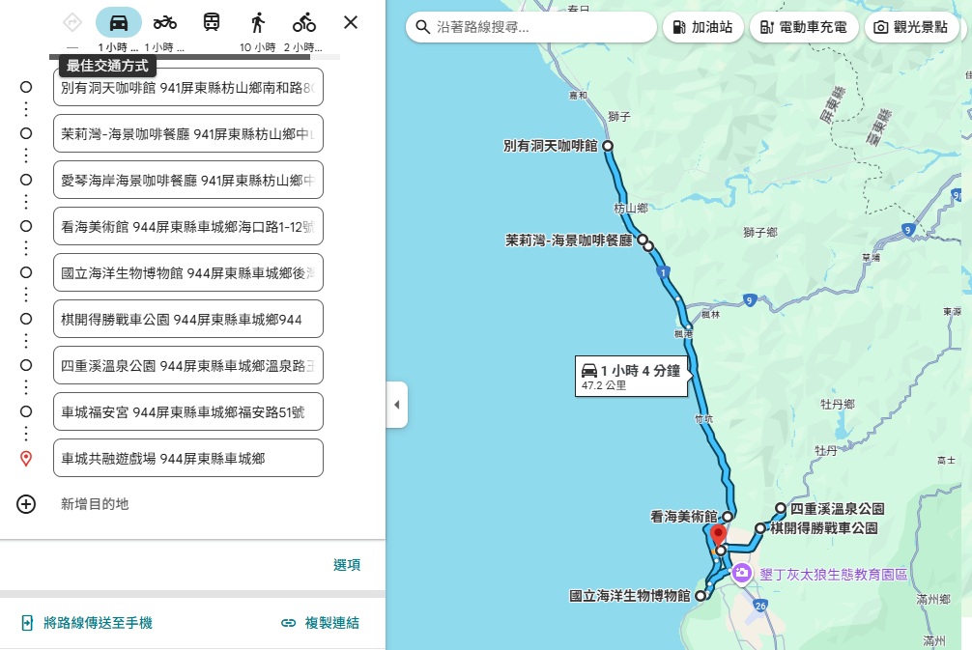Select the cycling mode icon
Image resolution: width=972 pixels, height=650 pixels.
304,21
